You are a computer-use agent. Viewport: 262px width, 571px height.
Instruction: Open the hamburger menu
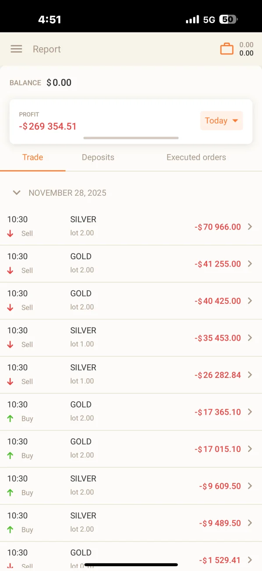tap(16, 49)
